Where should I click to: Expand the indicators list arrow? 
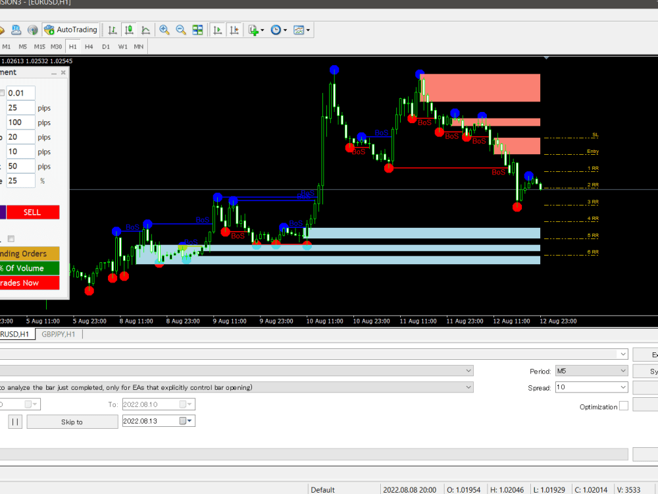click(x=263, y=30)
